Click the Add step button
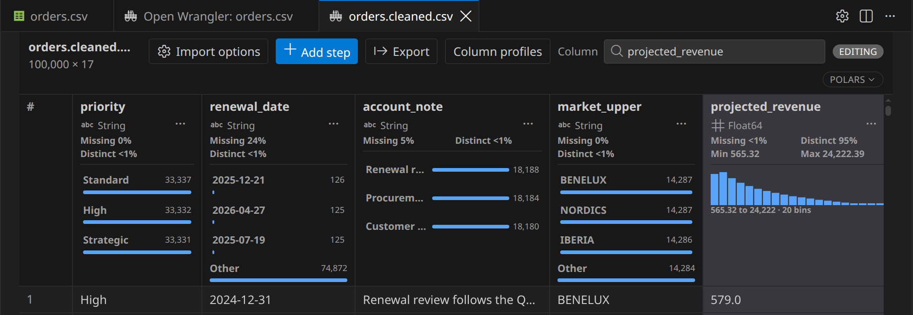This screenshot has height=315, width=913. (317, 51)
